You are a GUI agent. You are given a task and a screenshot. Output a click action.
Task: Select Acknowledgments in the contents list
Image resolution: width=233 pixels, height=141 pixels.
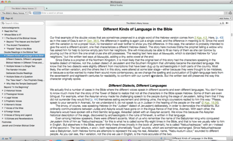(x=10, y=28)
